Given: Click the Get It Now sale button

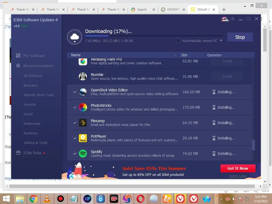Looking at the screenshot, I should [238, 168].
